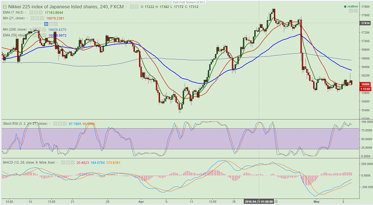
Task: Expand MACD dropdown arrow
Action: [x=57, y=162]
